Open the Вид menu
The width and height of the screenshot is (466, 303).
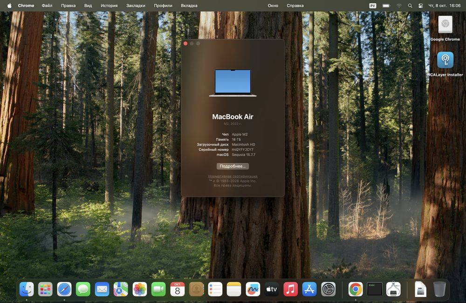pyautogui.click(x=88, y=6)
